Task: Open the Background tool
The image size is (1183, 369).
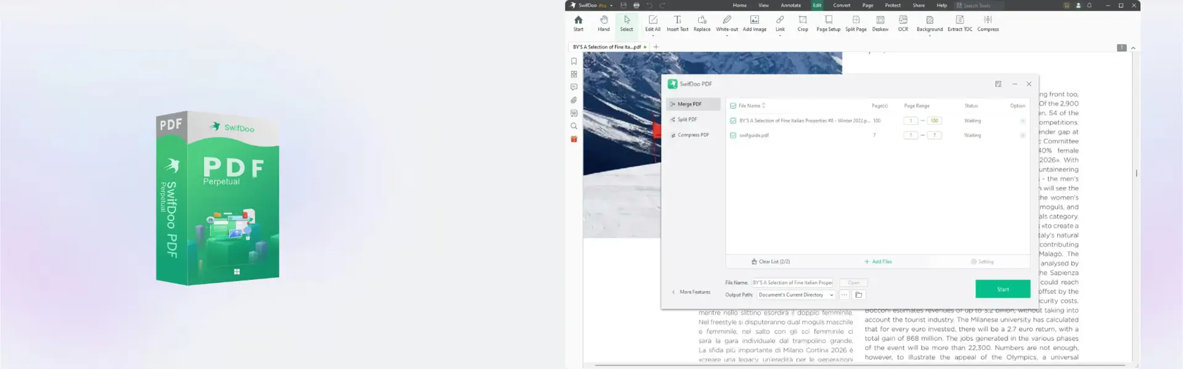Action: point(930,23)
